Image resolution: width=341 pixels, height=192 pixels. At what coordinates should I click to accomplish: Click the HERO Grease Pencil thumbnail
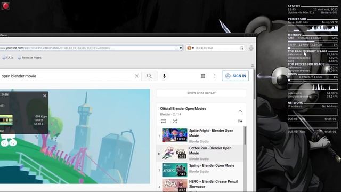click(175, 186)
